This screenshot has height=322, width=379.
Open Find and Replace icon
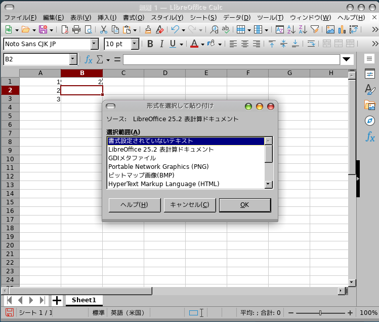[214, 30]
